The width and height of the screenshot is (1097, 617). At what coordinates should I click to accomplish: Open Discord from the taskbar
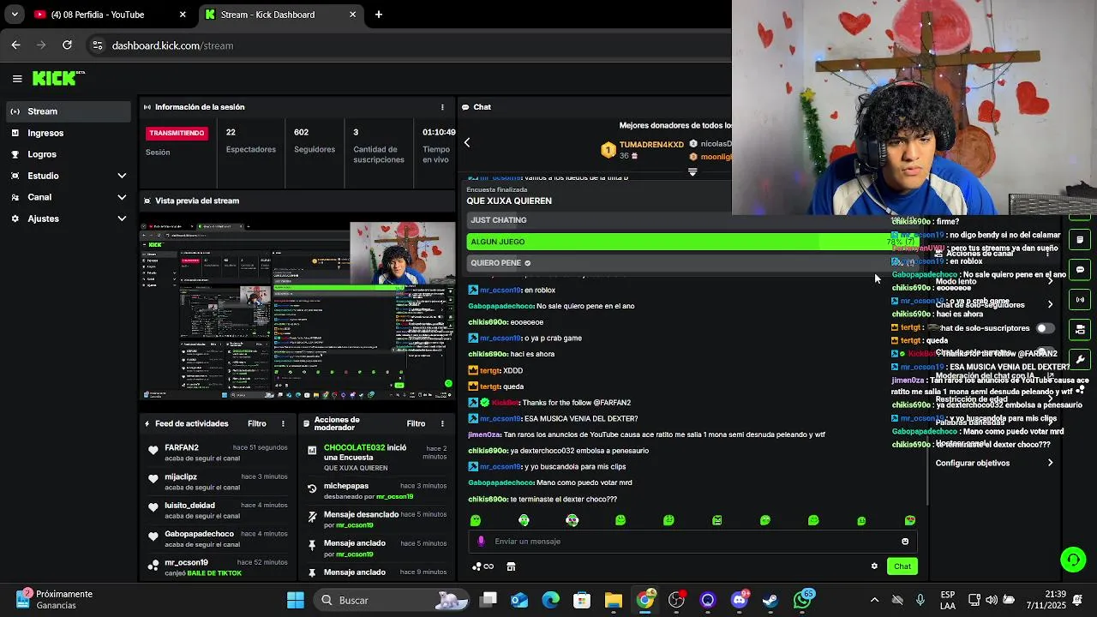[739, 600]
